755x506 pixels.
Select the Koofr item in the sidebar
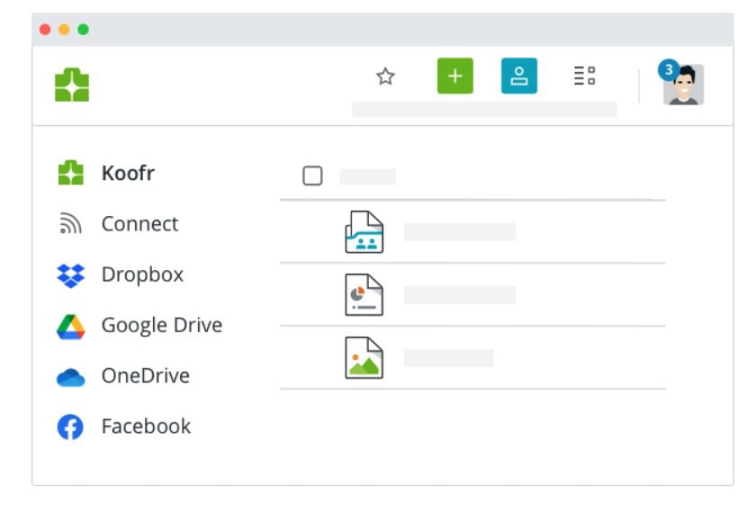(x=127, y=174)
